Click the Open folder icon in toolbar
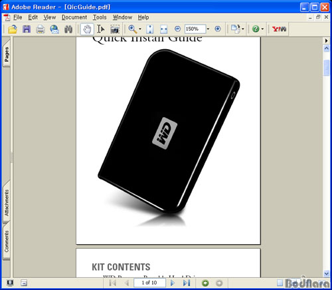The image size is (332, 290). pyautogui.click(x=13, y=29)
